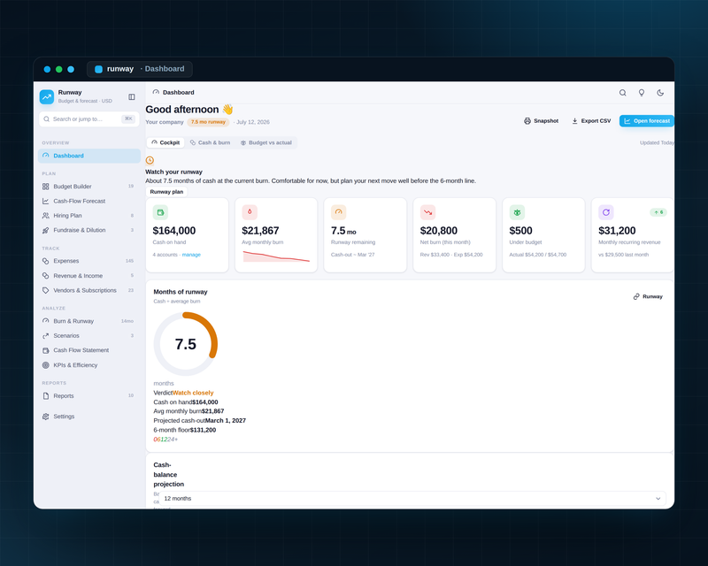The image size is (708, 566).
Task: Open the 12 months projection dropdown
Action: [412, 498]
